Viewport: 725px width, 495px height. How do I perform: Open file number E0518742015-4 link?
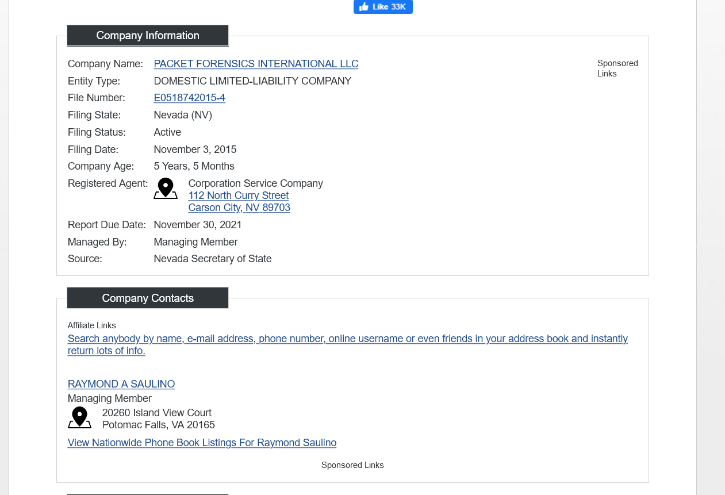pyautogui.click(x=189, y=98)
